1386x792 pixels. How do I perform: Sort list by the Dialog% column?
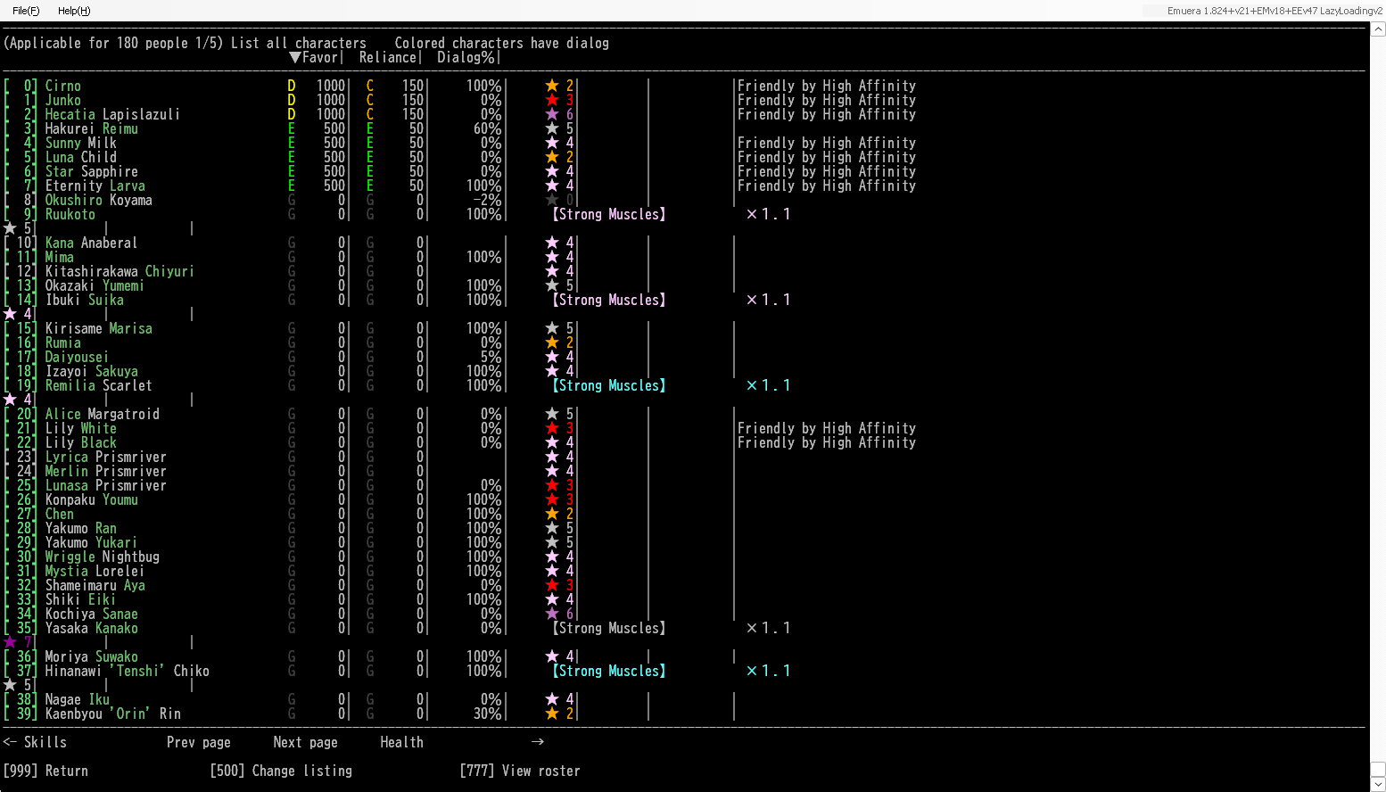tap(466, 57)
